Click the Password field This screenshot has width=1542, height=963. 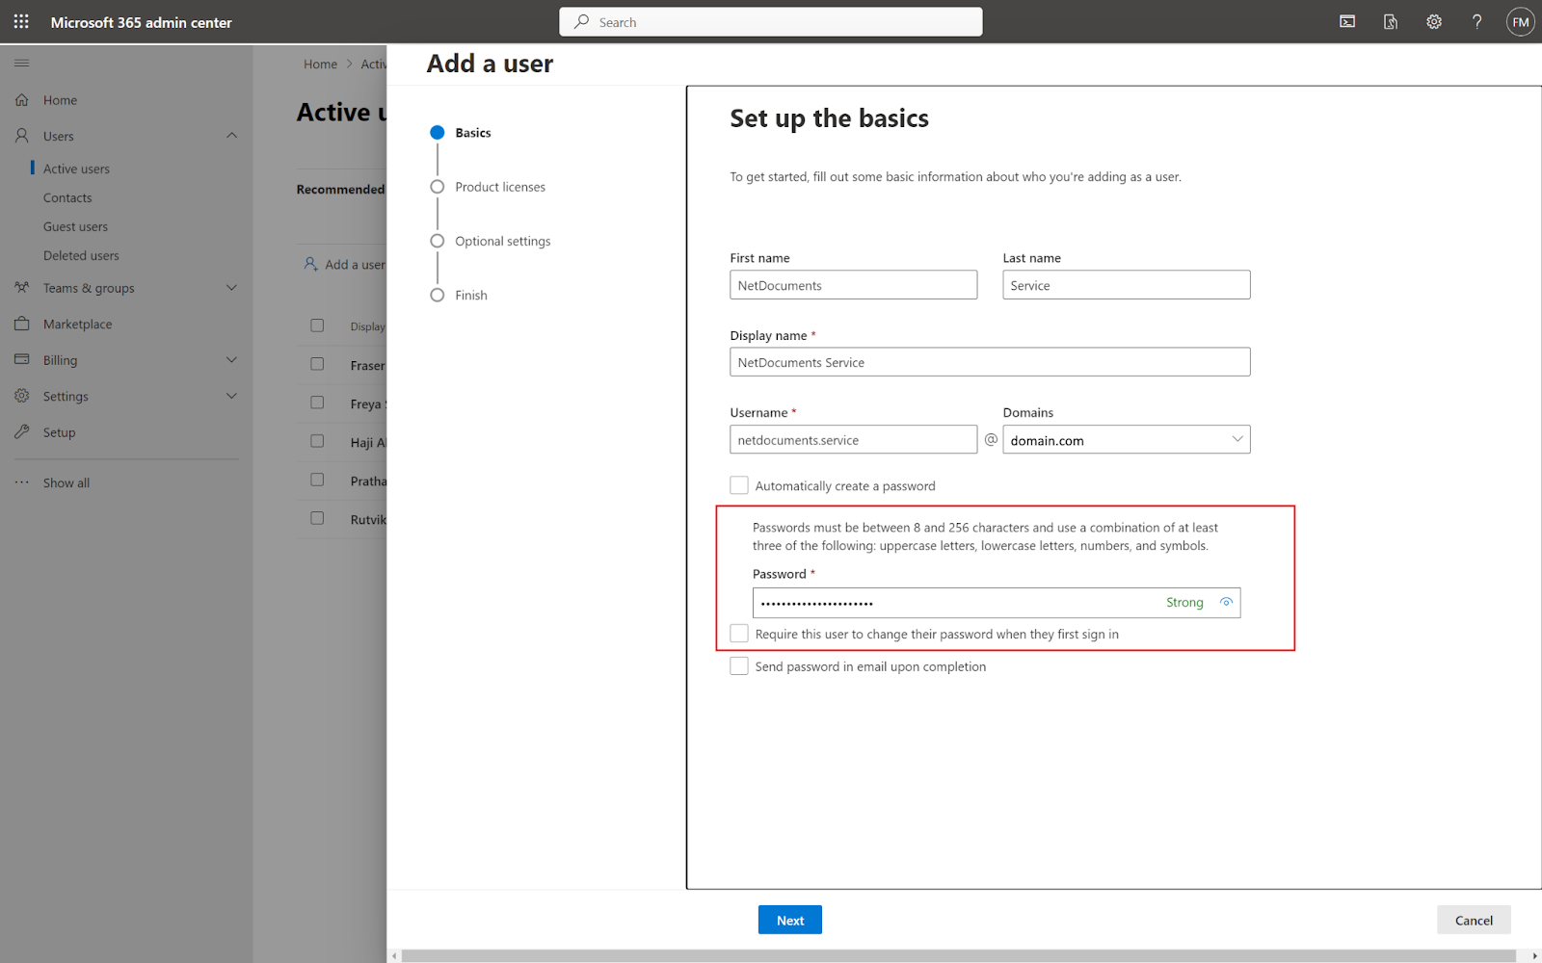(996, 603)
